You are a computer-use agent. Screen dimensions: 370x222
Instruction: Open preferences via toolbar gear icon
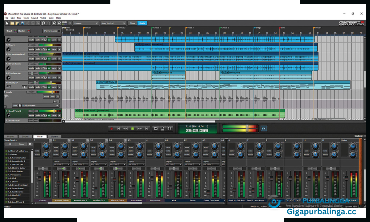tap(70, 23)
